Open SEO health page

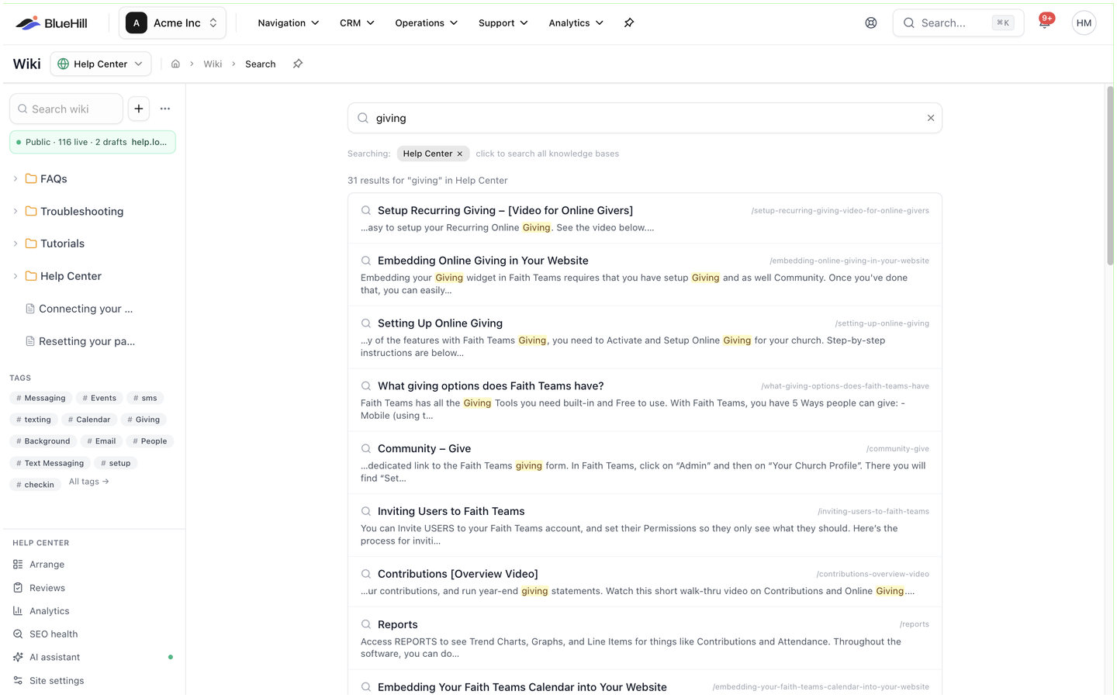coord(53,634)
